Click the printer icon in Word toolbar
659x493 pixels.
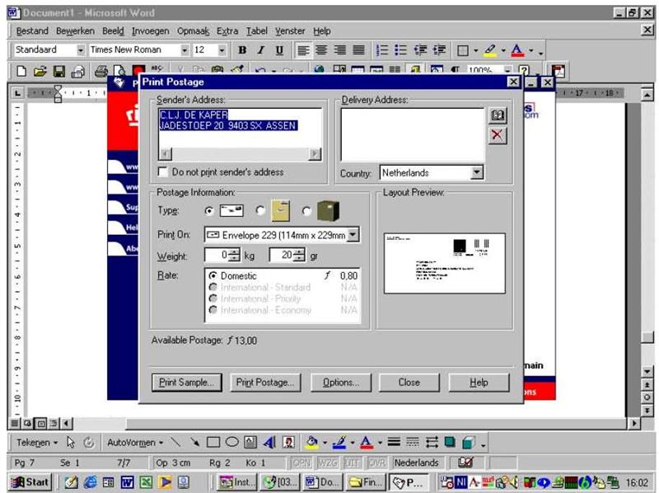[x=101, y=71]
